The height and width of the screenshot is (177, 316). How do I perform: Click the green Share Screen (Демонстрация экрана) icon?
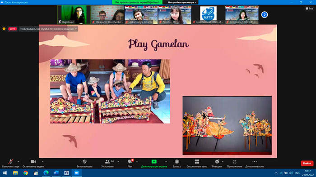pos(154,162)
